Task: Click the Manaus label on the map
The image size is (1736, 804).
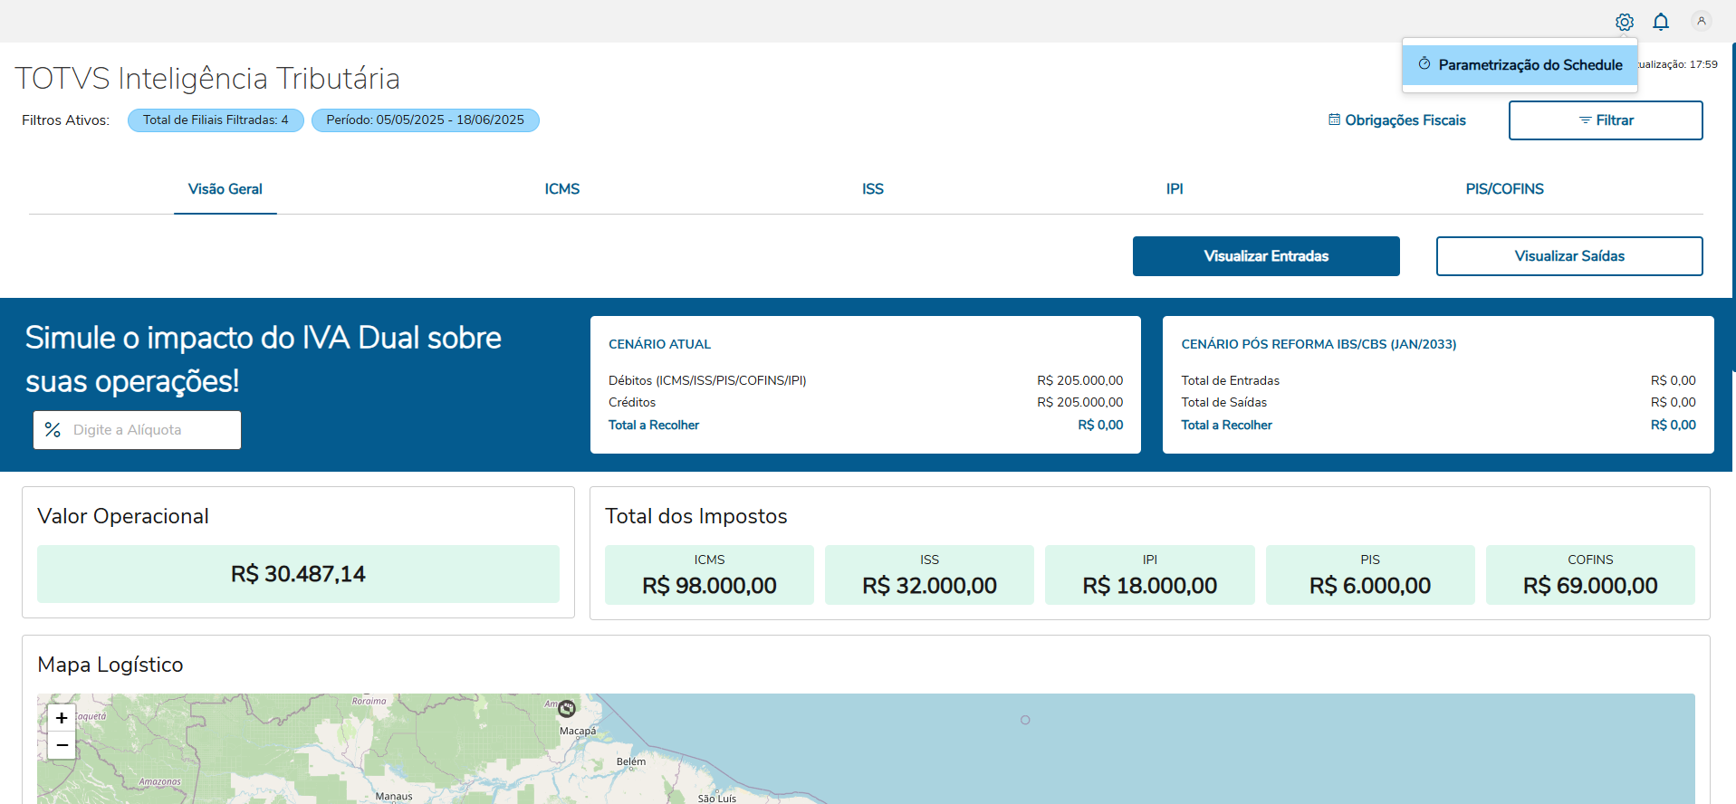Action: click(394, 797)
